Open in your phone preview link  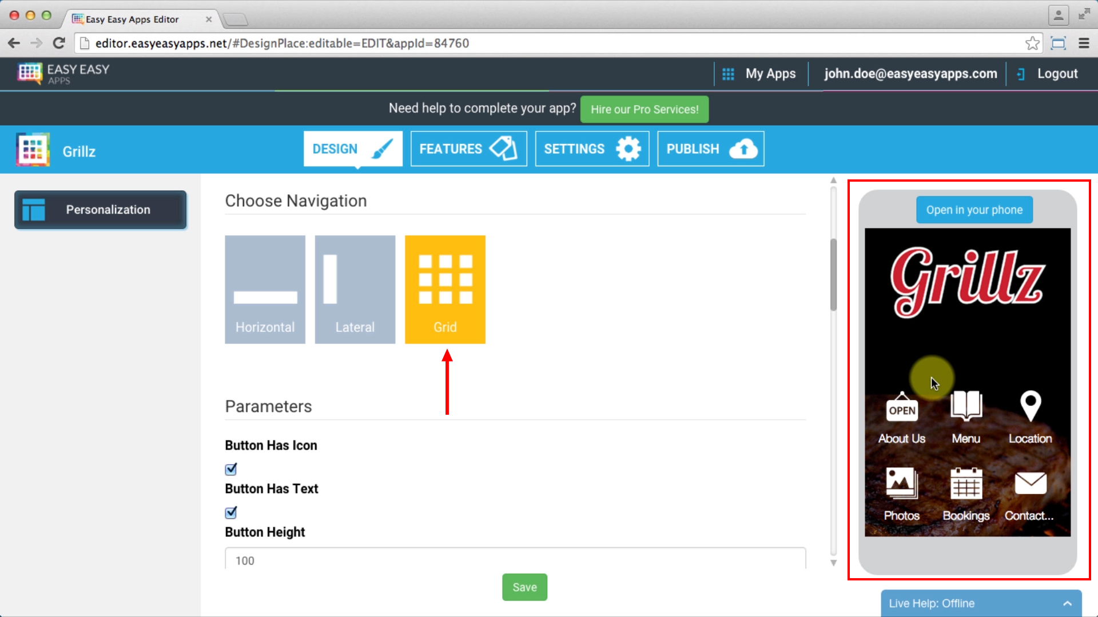tap(973, 210)
